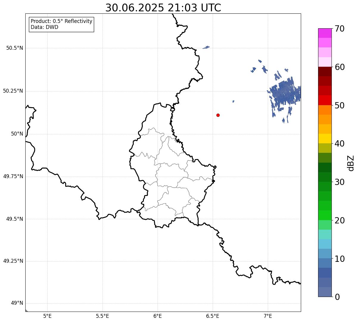Select the 'Data: DWD' label
The width and height of the screenshot is (358, 322).
point(44,27)
